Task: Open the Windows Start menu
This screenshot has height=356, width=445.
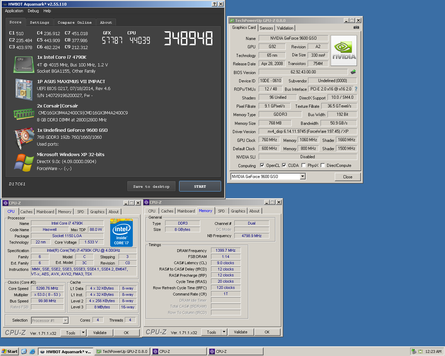Action: point(10,351)
